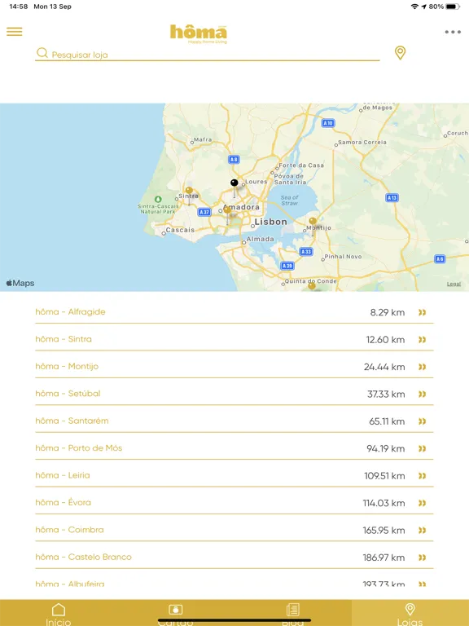Click the A33 highway badge on map
This screenshot has width=469, height=626.
306,252
